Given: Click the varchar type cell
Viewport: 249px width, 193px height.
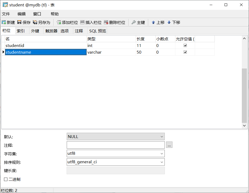Looking at the screenshot, I should tap(111, 52).
